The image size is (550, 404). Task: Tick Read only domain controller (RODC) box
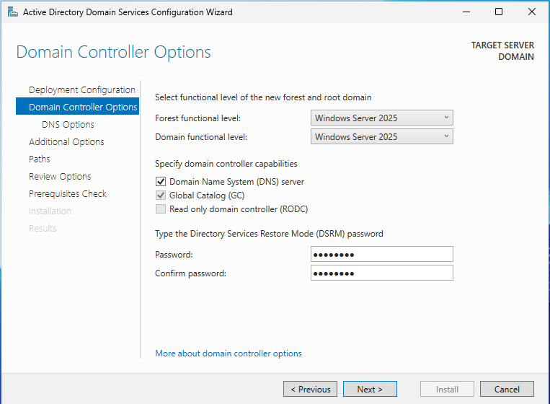[x=161, y=209]
